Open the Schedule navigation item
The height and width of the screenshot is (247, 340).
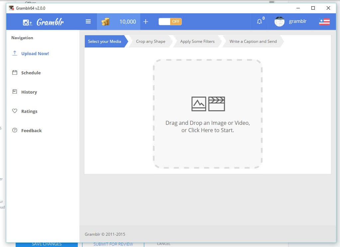pos(31,73)
